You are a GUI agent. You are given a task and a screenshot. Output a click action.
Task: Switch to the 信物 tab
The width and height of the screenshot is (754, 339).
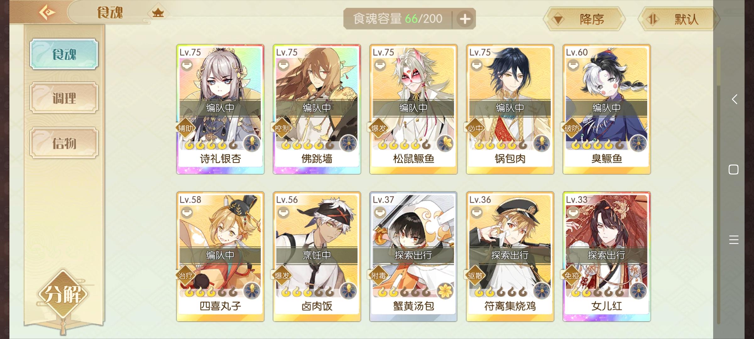tap(64, 143)
